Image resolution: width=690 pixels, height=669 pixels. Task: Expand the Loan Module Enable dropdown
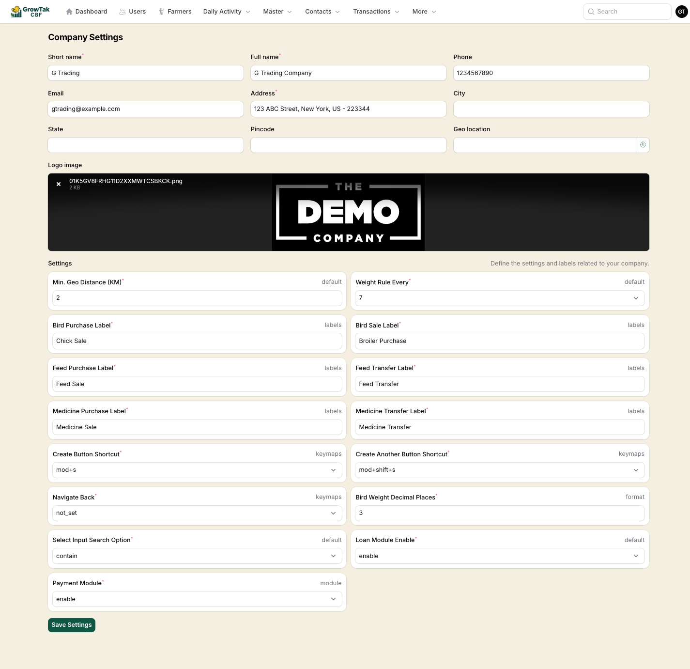click(x=500, y=556)
